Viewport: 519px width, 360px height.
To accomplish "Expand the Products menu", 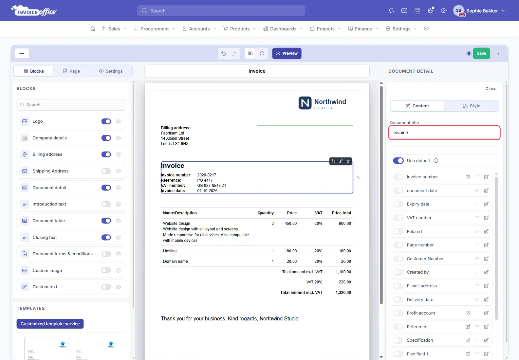I will tap(239, 29).
